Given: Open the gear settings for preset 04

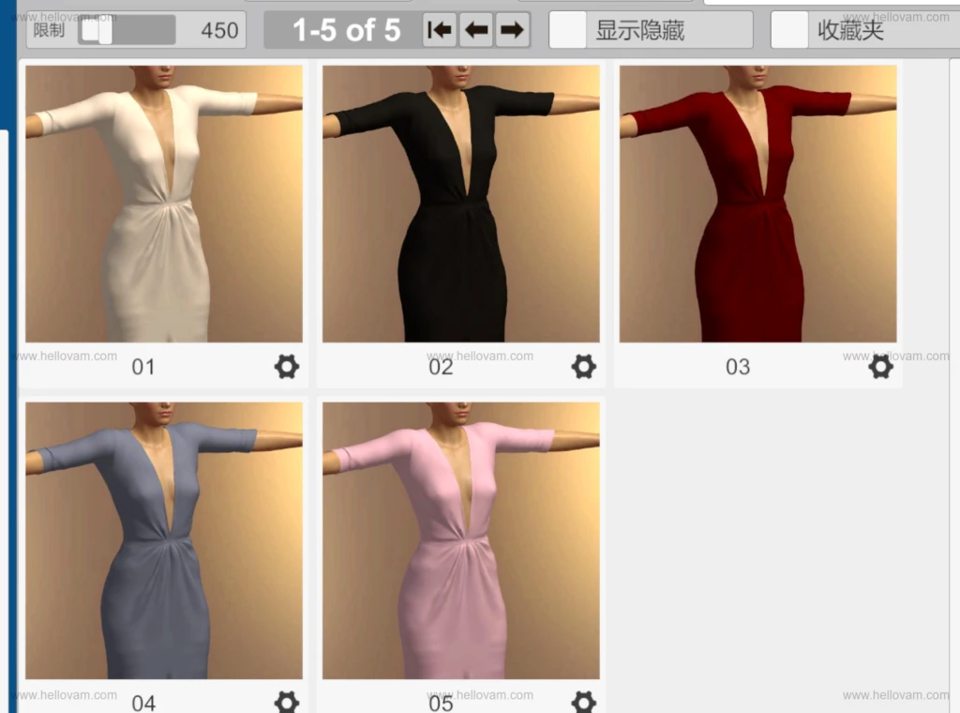Looking at the screenshot, I should 287,702.
